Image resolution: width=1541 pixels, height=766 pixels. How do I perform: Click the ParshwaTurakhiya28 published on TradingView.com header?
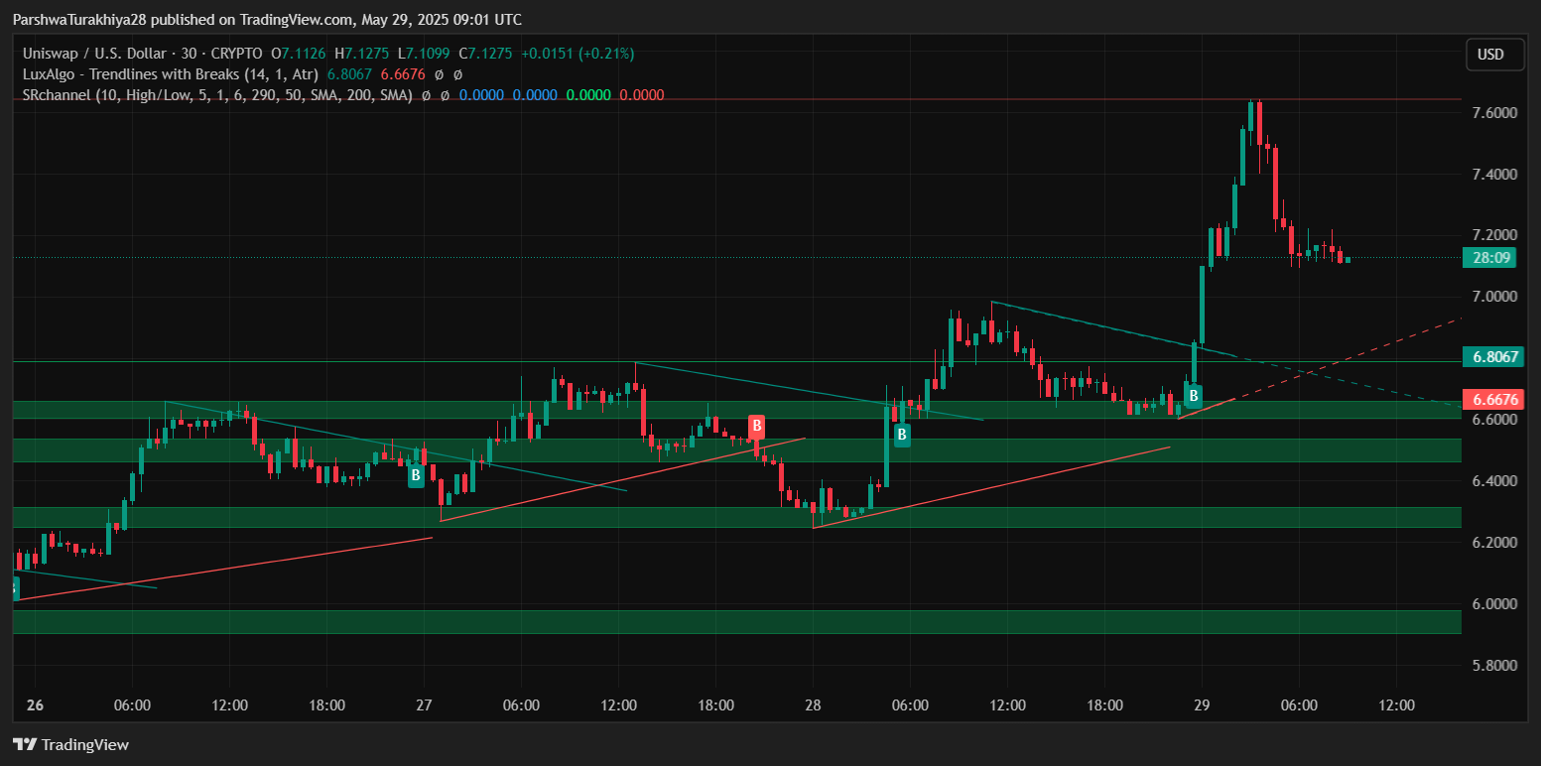267,20
